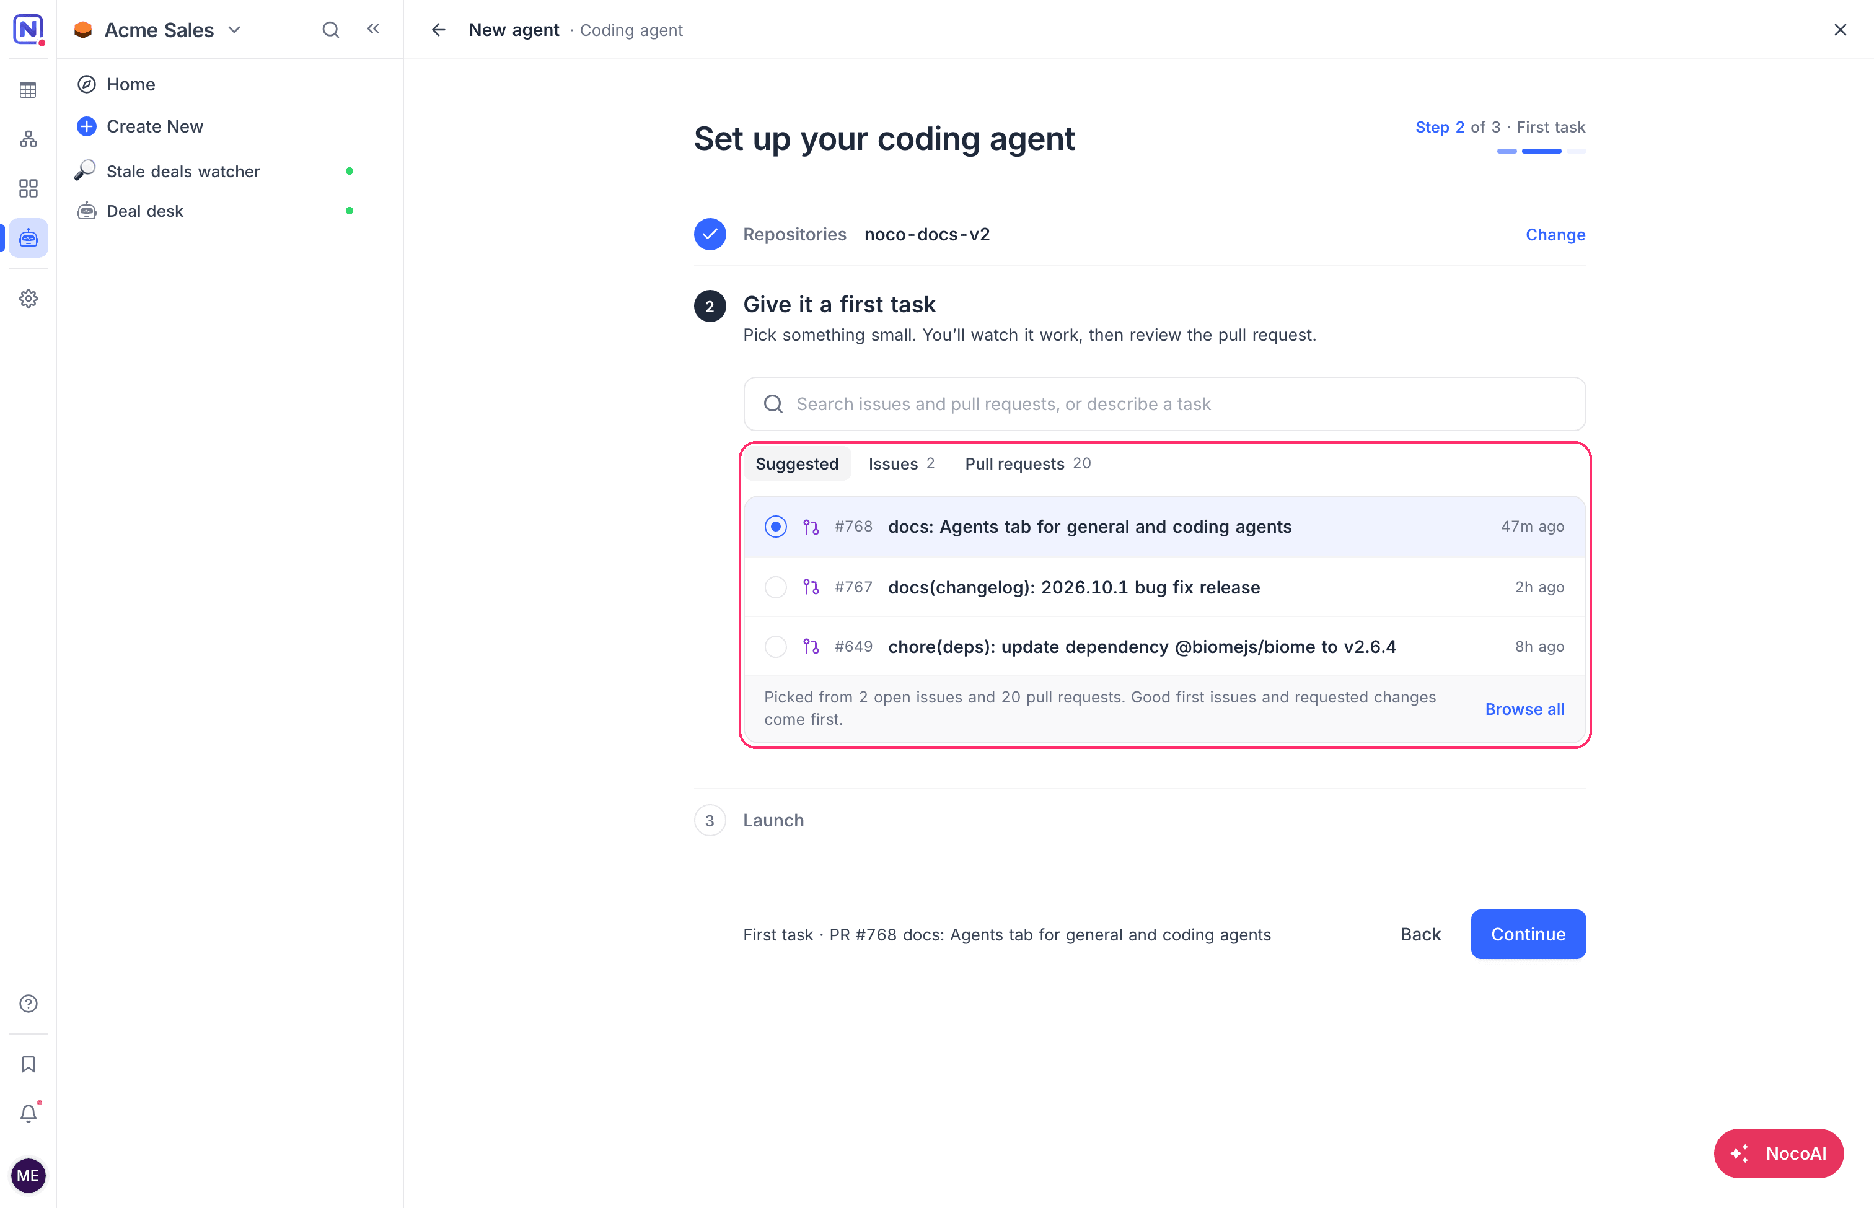Click the pull request icon for #767

point(811,587)
